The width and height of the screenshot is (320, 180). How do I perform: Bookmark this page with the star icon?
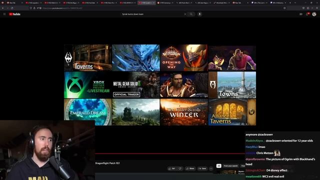(x=284, y=8)
